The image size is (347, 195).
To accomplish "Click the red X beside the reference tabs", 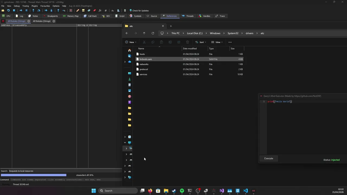I will pos(3,21).
